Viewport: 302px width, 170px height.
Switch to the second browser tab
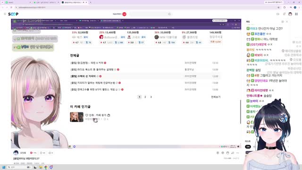click(x=46, y=2)
